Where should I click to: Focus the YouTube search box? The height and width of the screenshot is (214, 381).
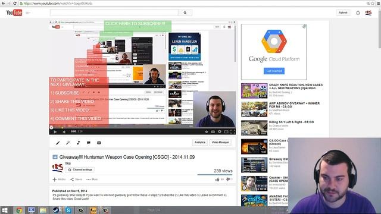pyautogui.click(x=114, y=12)
